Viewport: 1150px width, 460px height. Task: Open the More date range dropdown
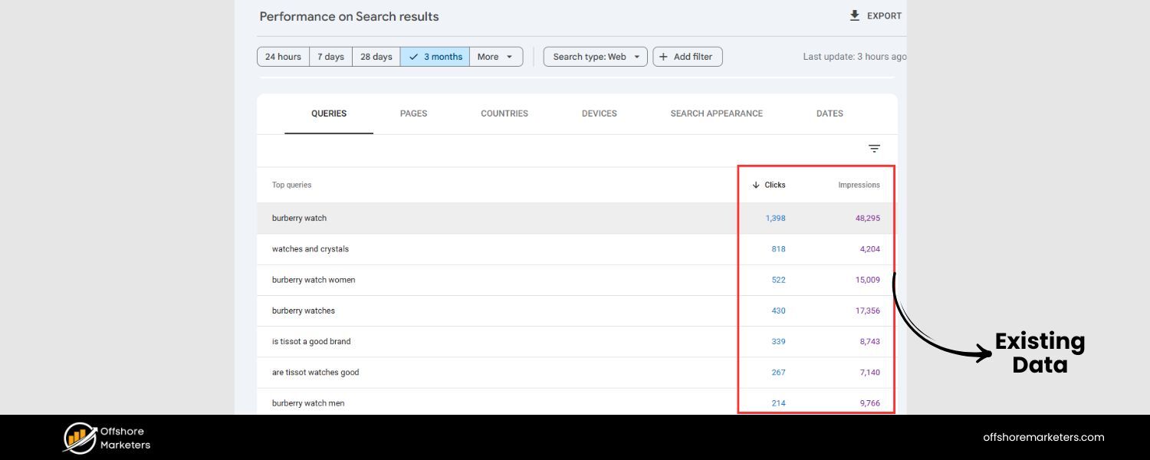click(x=496, y=56)
